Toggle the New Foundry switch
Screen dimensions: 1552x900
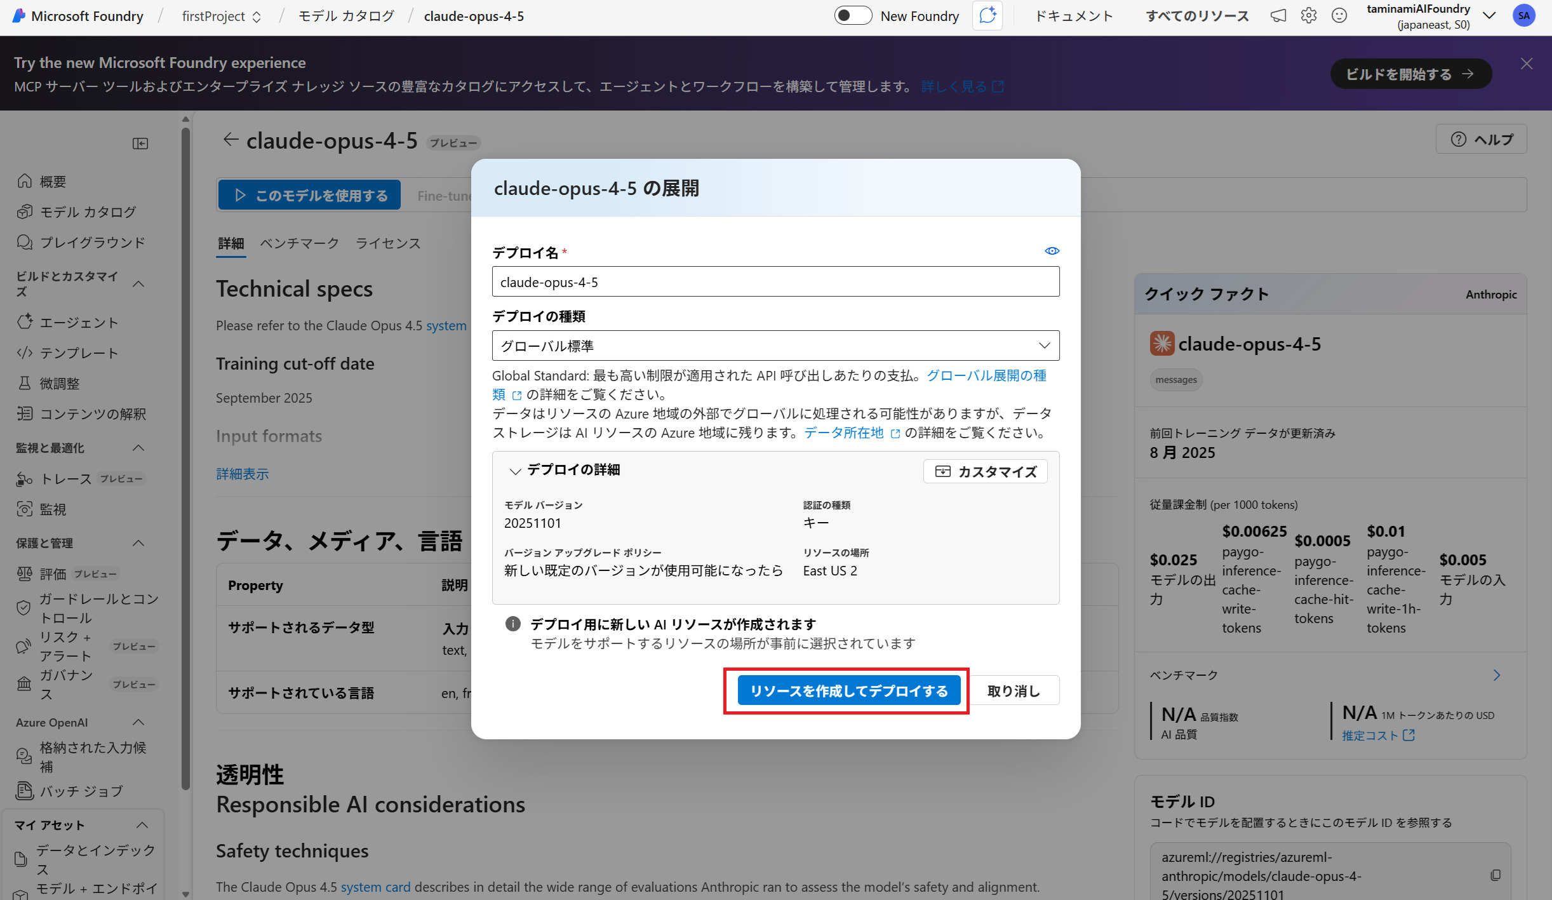[853, 16]
